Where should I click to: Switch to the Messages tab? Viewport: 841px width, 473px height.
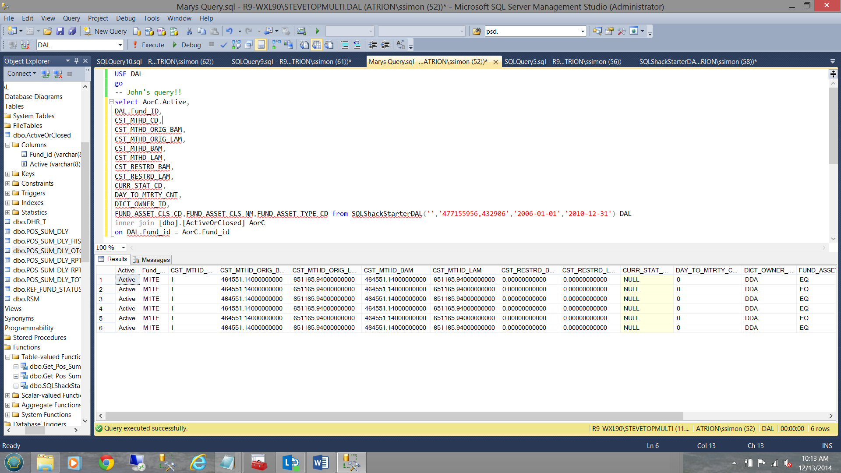tap(152, 260)
